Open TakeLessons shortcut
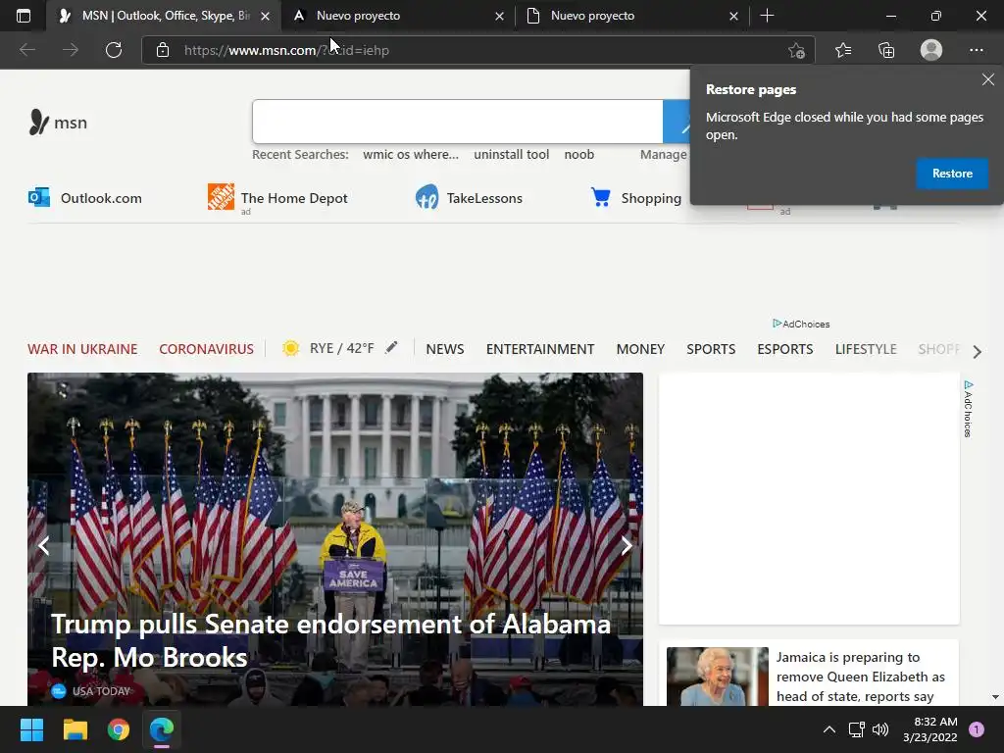Screen dimensions: 1004x753 (x=469, y=198)
